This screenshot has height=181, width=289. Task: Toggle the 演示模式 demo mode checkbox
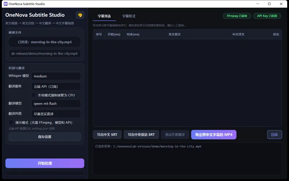[11, 122]
